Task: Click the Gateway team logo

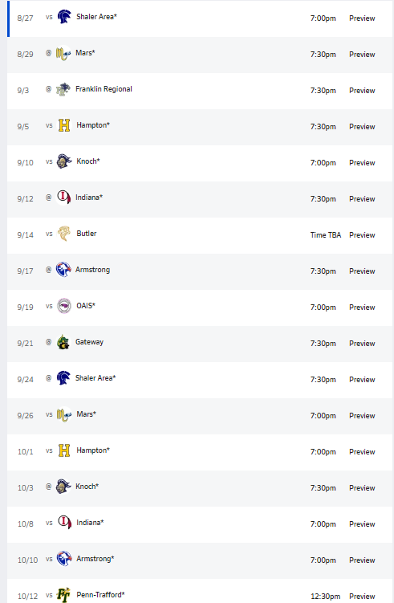Action: [x=63, y=342]
